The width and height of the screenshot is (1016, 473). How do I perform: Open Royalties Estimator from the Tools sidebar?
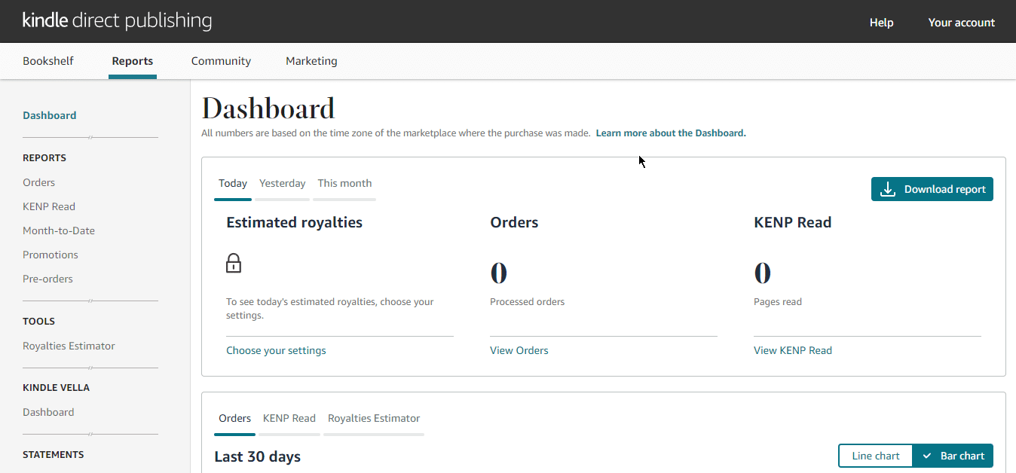69,346
